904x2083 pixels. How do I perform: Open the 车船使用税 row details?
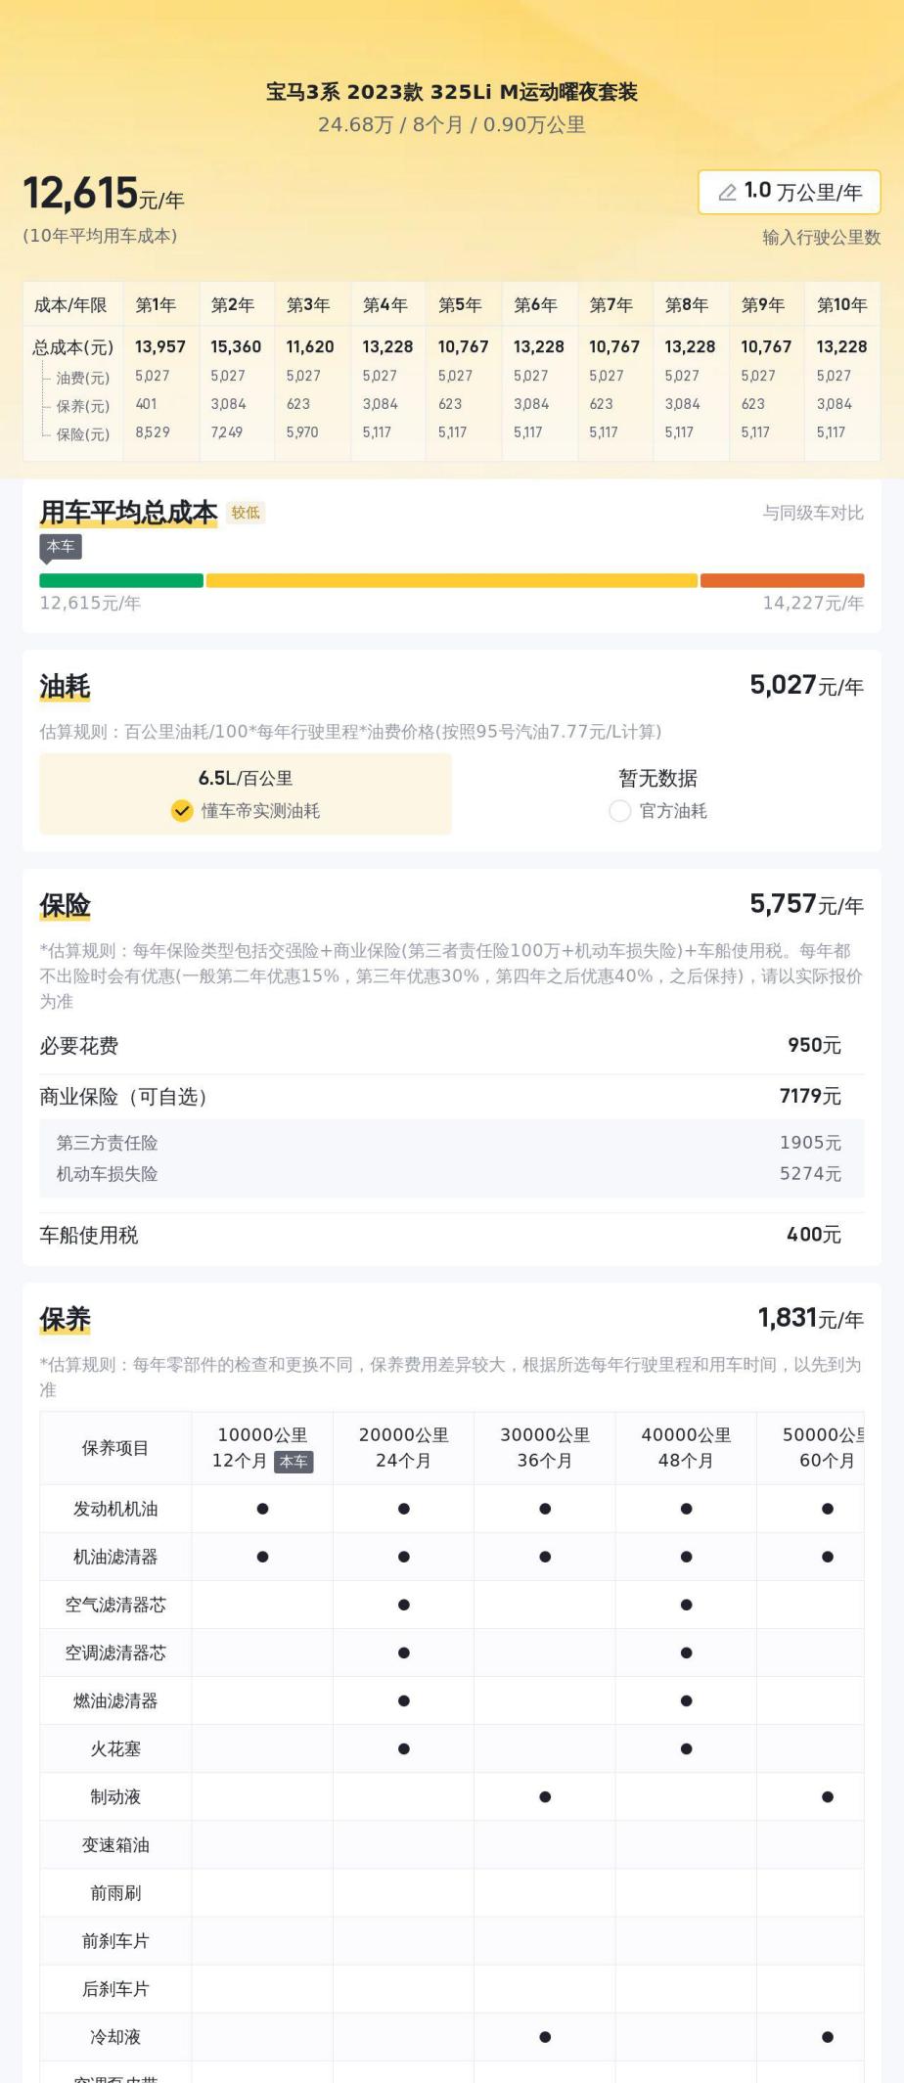click(451, 1235)
